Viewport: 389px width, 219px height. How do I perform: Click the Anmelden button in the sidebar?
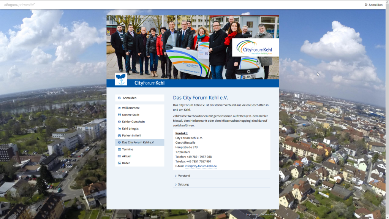pyautogui.click(x=140, y=98)
